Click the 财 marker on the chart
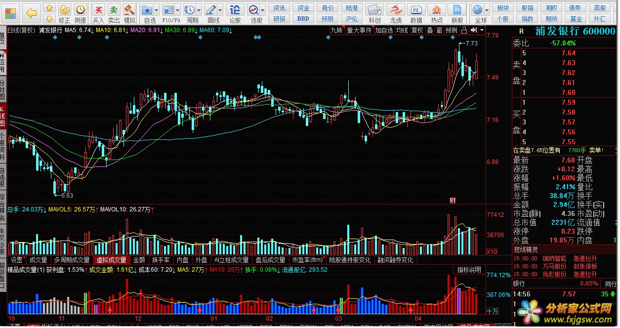Screen dimensions: 620x328 (x=452, y=200)
